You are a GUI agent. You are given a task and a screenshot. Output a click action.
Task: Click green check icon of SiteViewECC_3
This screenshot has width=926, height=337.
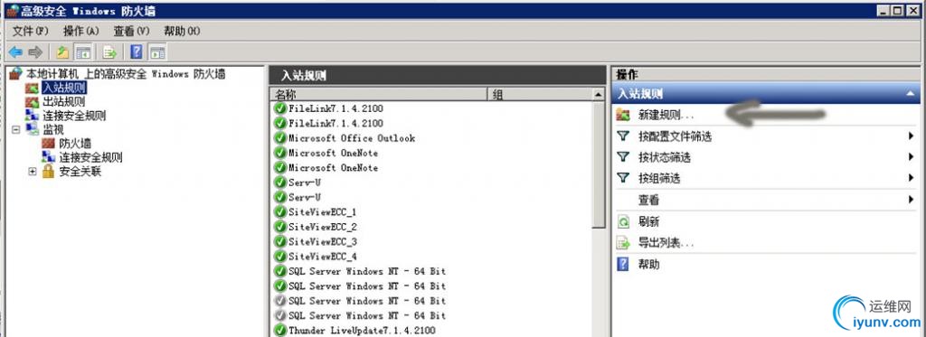(x=280, y=241)
